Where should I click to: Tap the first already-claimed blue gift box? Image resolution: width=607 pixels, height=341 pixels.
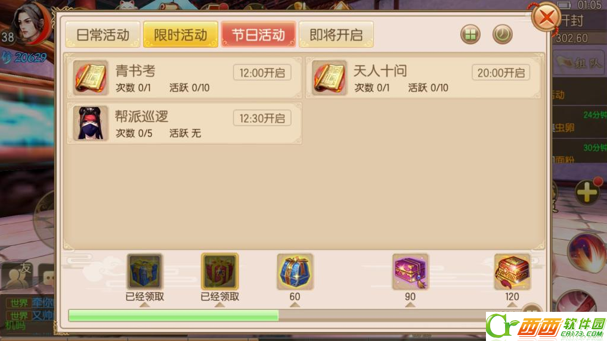144,271
